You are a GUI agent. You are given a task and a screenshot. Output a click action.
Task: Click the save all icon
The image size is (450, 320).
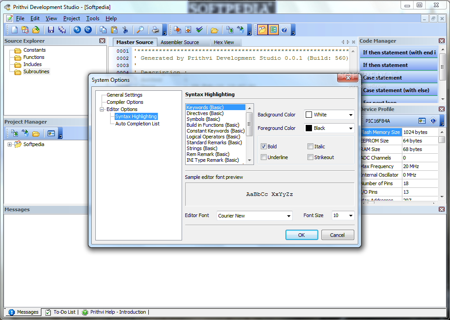62,30
